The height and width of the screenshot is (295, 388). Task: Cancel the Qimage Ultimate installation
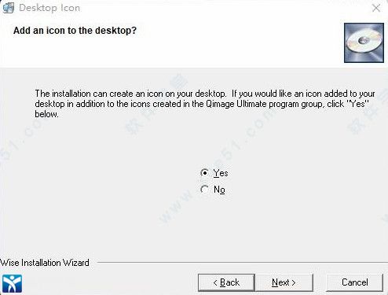click(x=355, y=282)
